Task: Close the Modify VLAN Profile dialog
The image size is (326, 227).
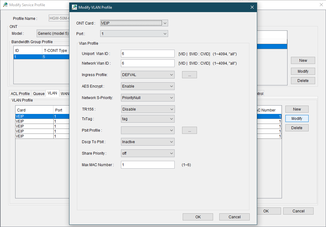Action: coord(252,7)
